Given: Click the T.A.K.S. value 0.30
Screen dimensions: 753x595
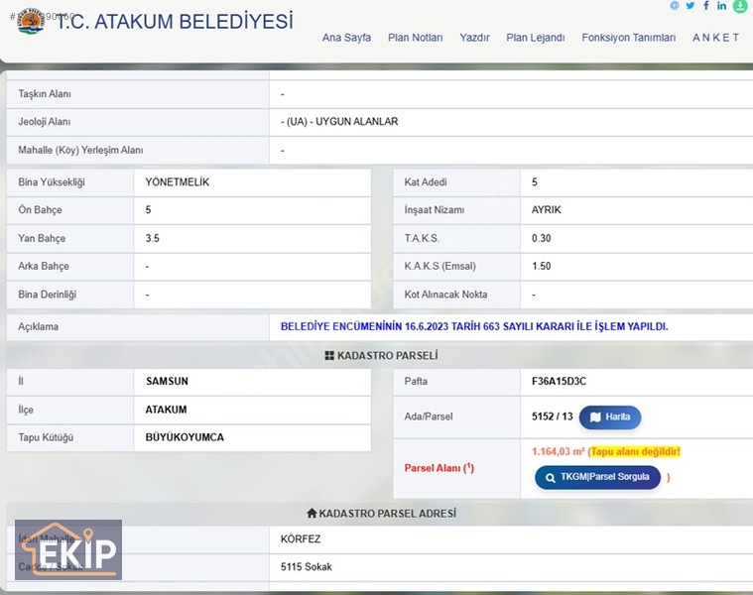Looking at the screenshot, I should click(x=542, y=238).
